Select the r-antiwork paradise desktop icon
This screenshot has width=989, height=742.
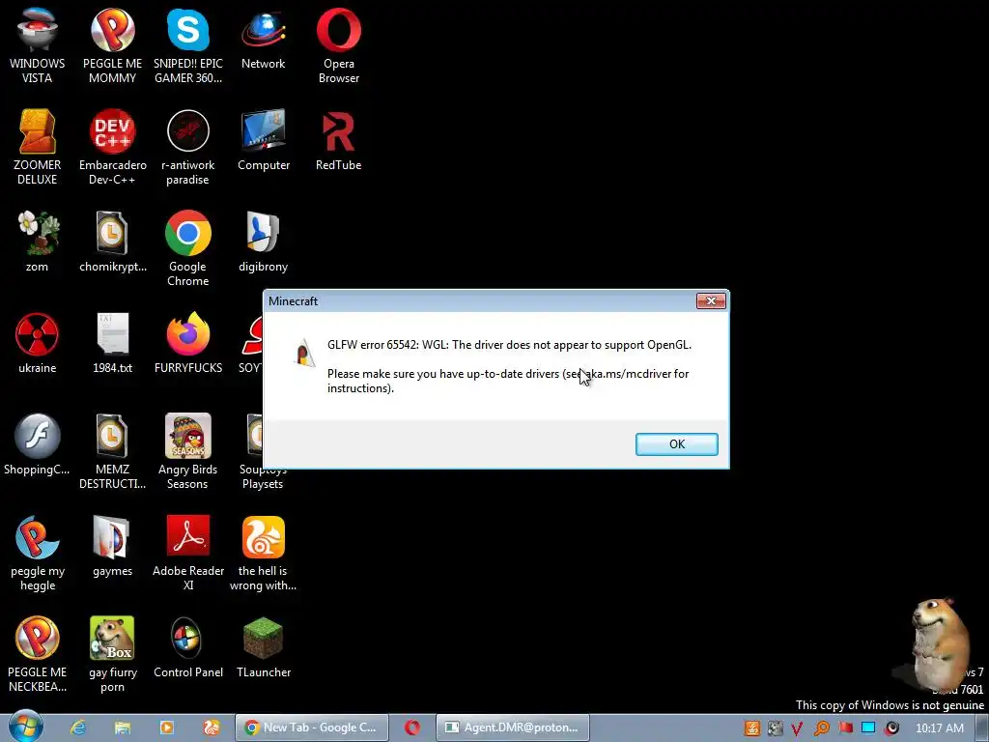(188, 147)
